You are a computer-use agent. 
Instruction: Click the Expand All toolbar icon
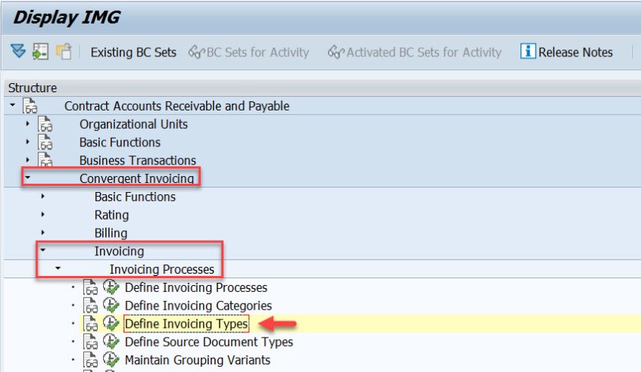18,52
